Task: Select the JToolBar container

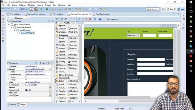Action: click(x=61, y=45)
